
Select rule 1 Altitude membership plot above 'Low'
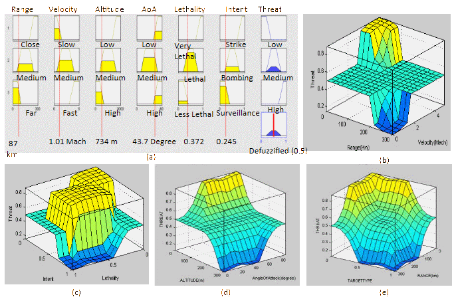[x=108, y=28]
